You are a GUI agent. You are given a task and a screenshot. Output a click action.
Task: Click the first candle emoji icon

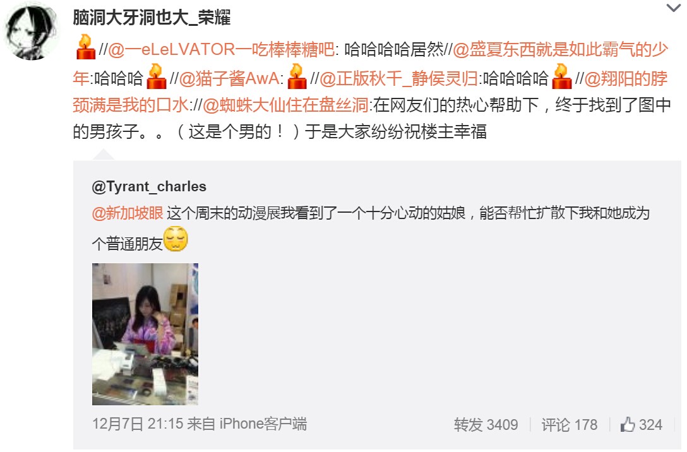(x=85, y=47)
